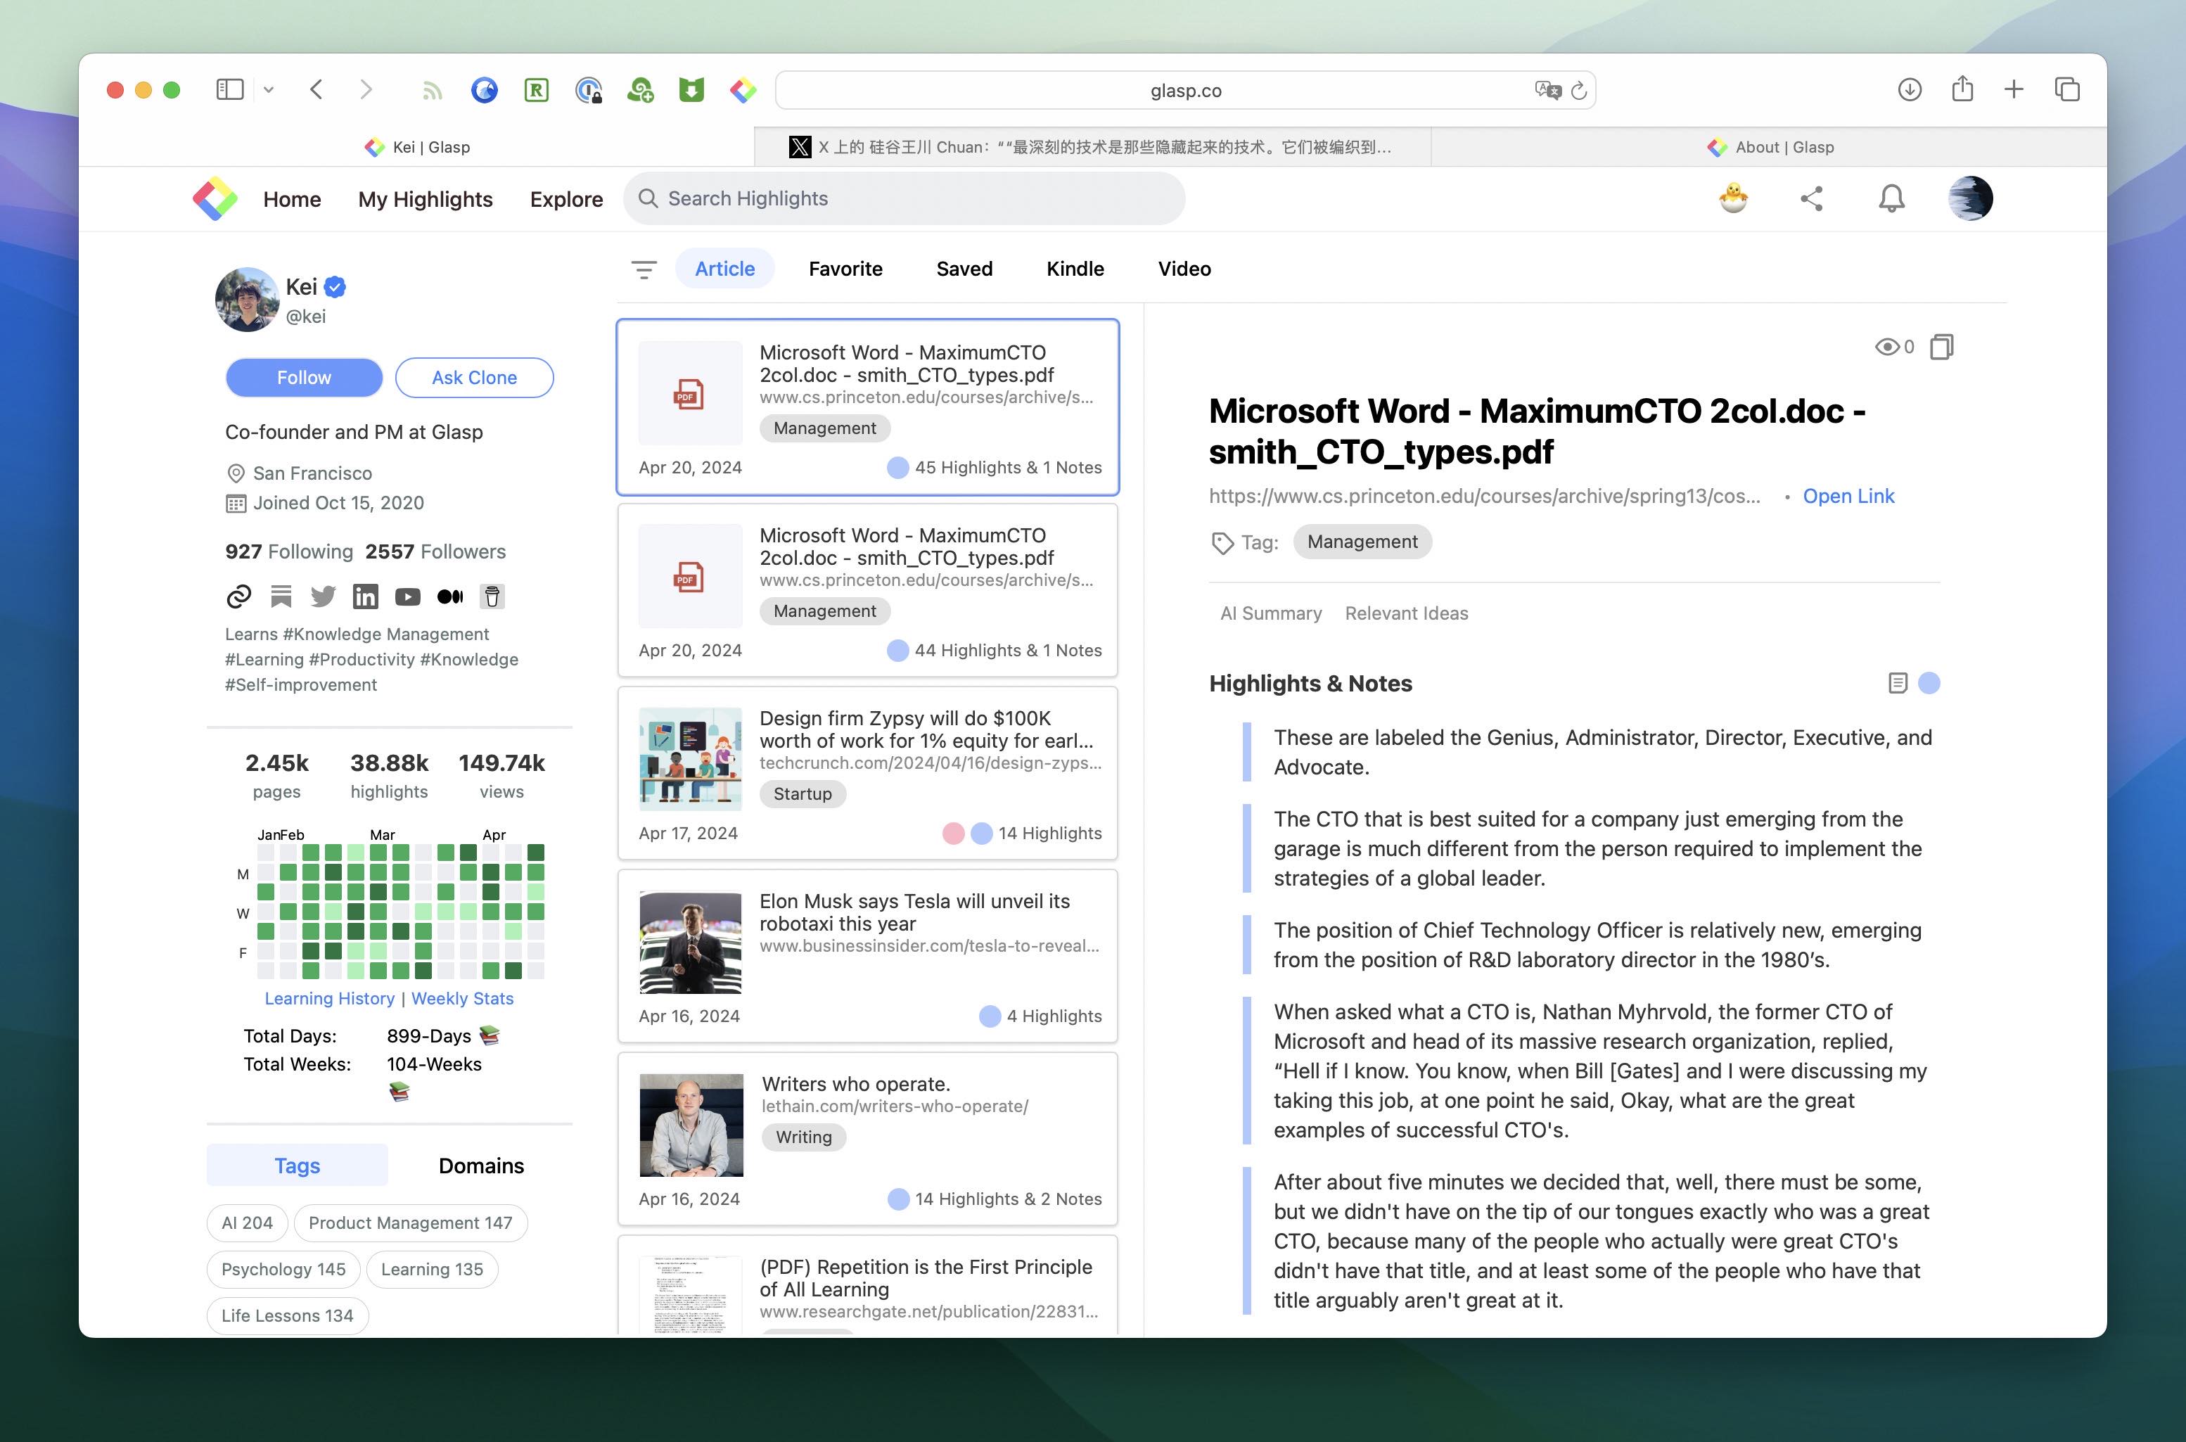Expand the sidebar dropdown chevron in the Safari toolbar
2186x1442 pixels.
click(269, 90)
